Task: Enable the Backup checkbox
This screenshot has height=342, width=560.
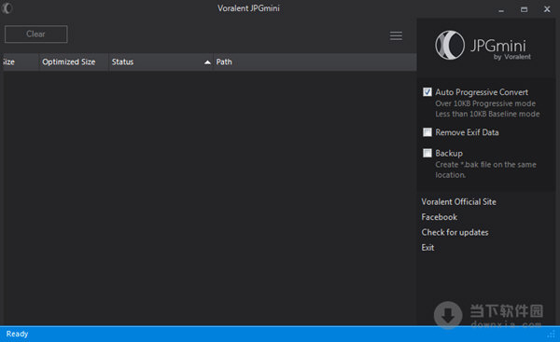Action: tap(427, 153)
